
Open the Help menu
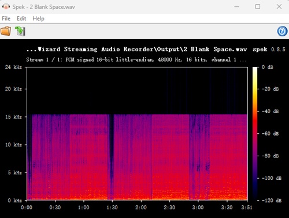[x=38, y=18]
